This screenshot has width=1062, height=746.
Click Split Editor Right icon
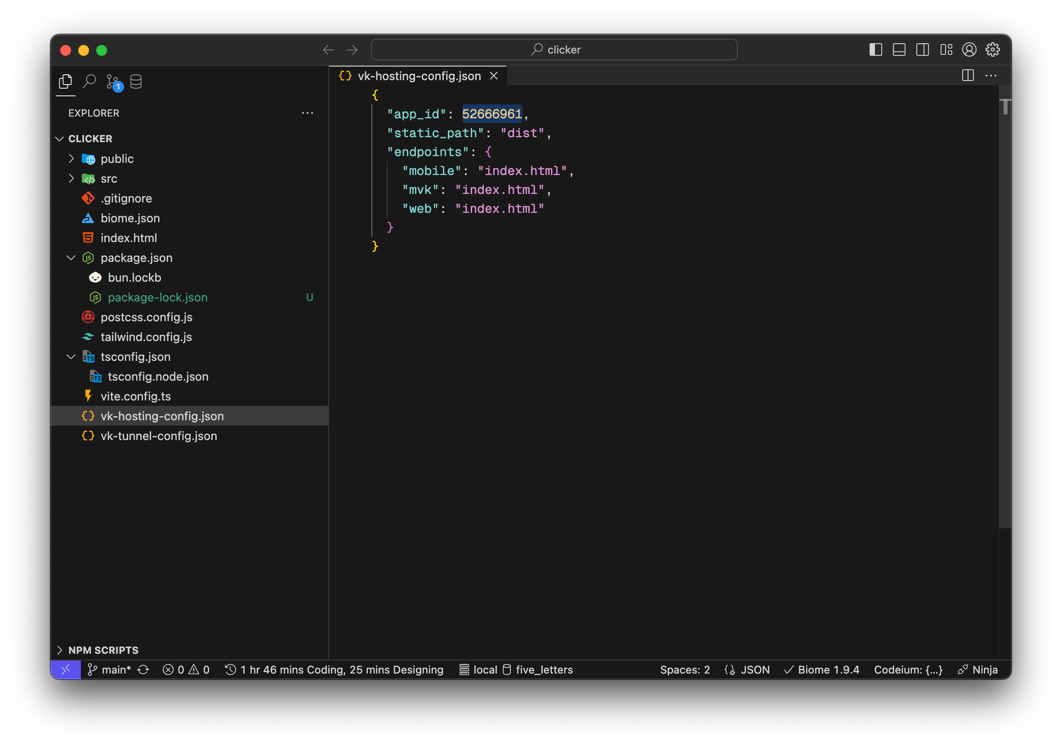coord(968,76)
